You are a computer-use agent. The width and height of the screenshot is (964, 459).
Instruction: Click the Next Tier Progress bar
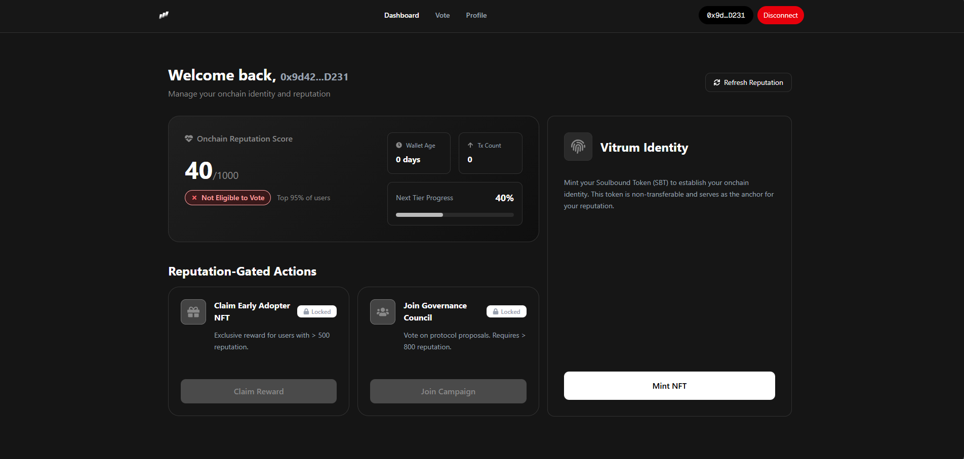455,215
